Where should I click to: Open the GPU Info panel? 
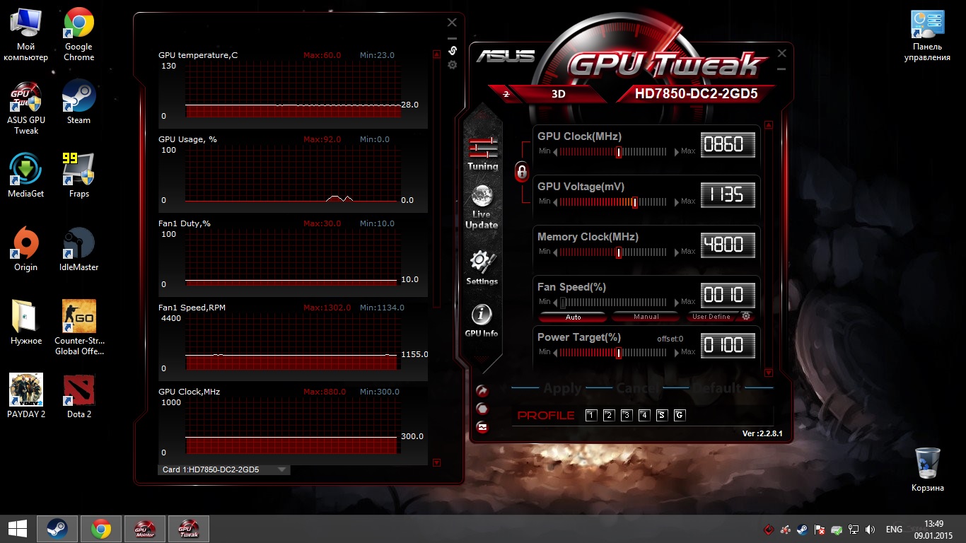click(482, 320)
